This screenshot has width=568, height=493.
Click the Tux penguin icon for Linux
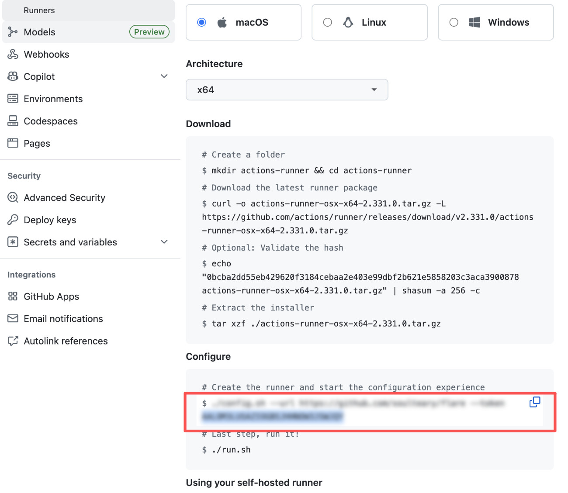point(348,22)
